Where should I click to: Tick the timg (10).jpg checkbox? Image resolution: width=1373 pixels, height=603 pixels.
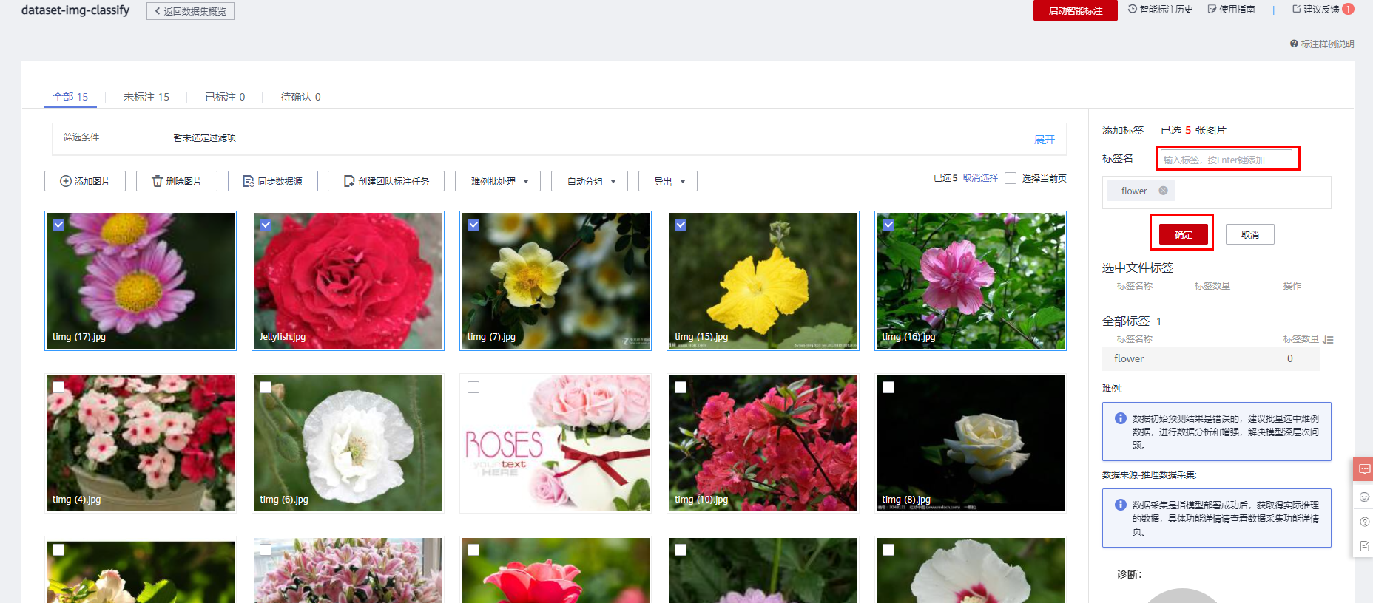[681, 387]
